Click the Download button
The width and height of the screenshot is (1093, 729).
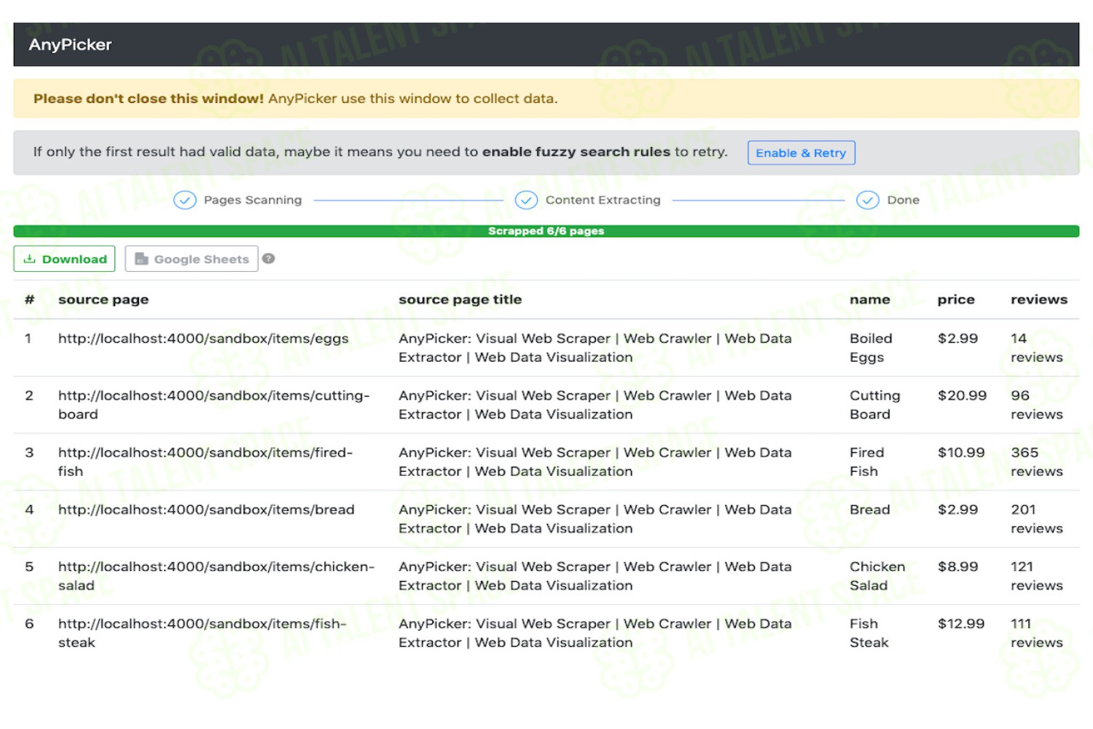coord(64,259)
